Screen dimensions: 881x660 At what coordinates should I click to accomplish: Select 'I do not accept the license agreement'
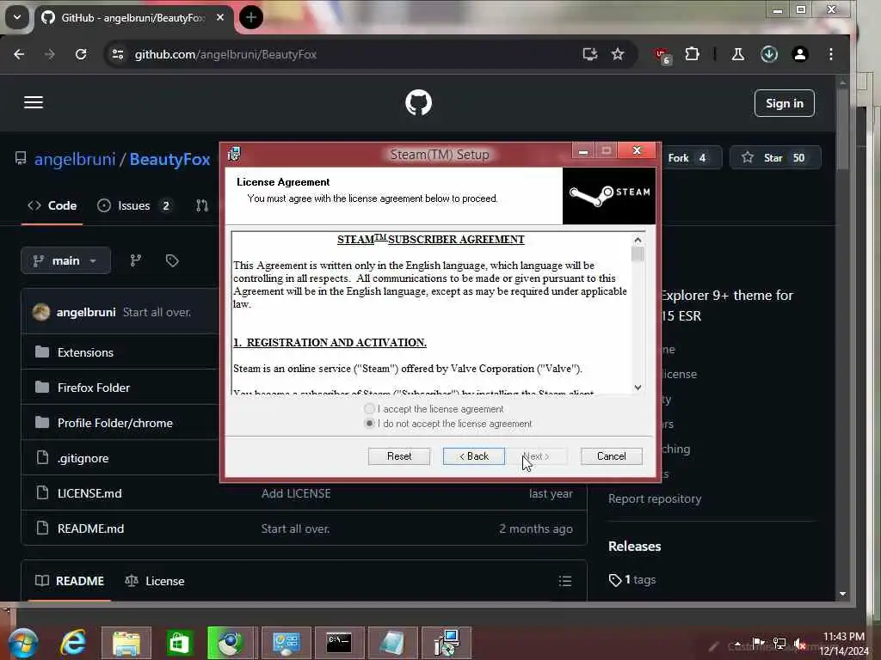tap(369, 424)
